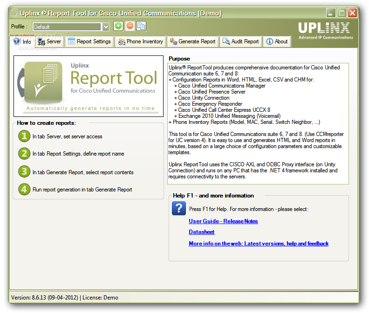Click inside the Purpose description text box
Viewport: 369px width, 313px height.
click(x=258, y=123)
